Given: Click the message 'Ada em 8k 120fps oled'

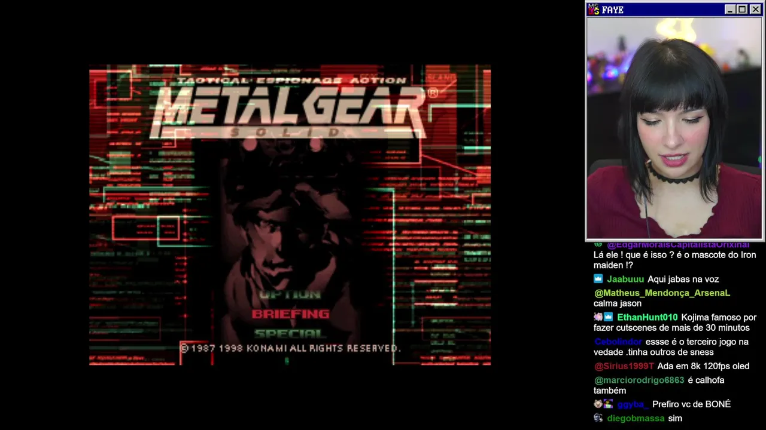Looking at the screenshot, I should 703,366.
